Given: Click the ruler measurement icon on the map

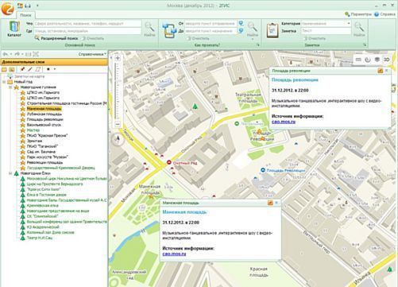Looking at the screenshot, I should [x=358, y=60].
